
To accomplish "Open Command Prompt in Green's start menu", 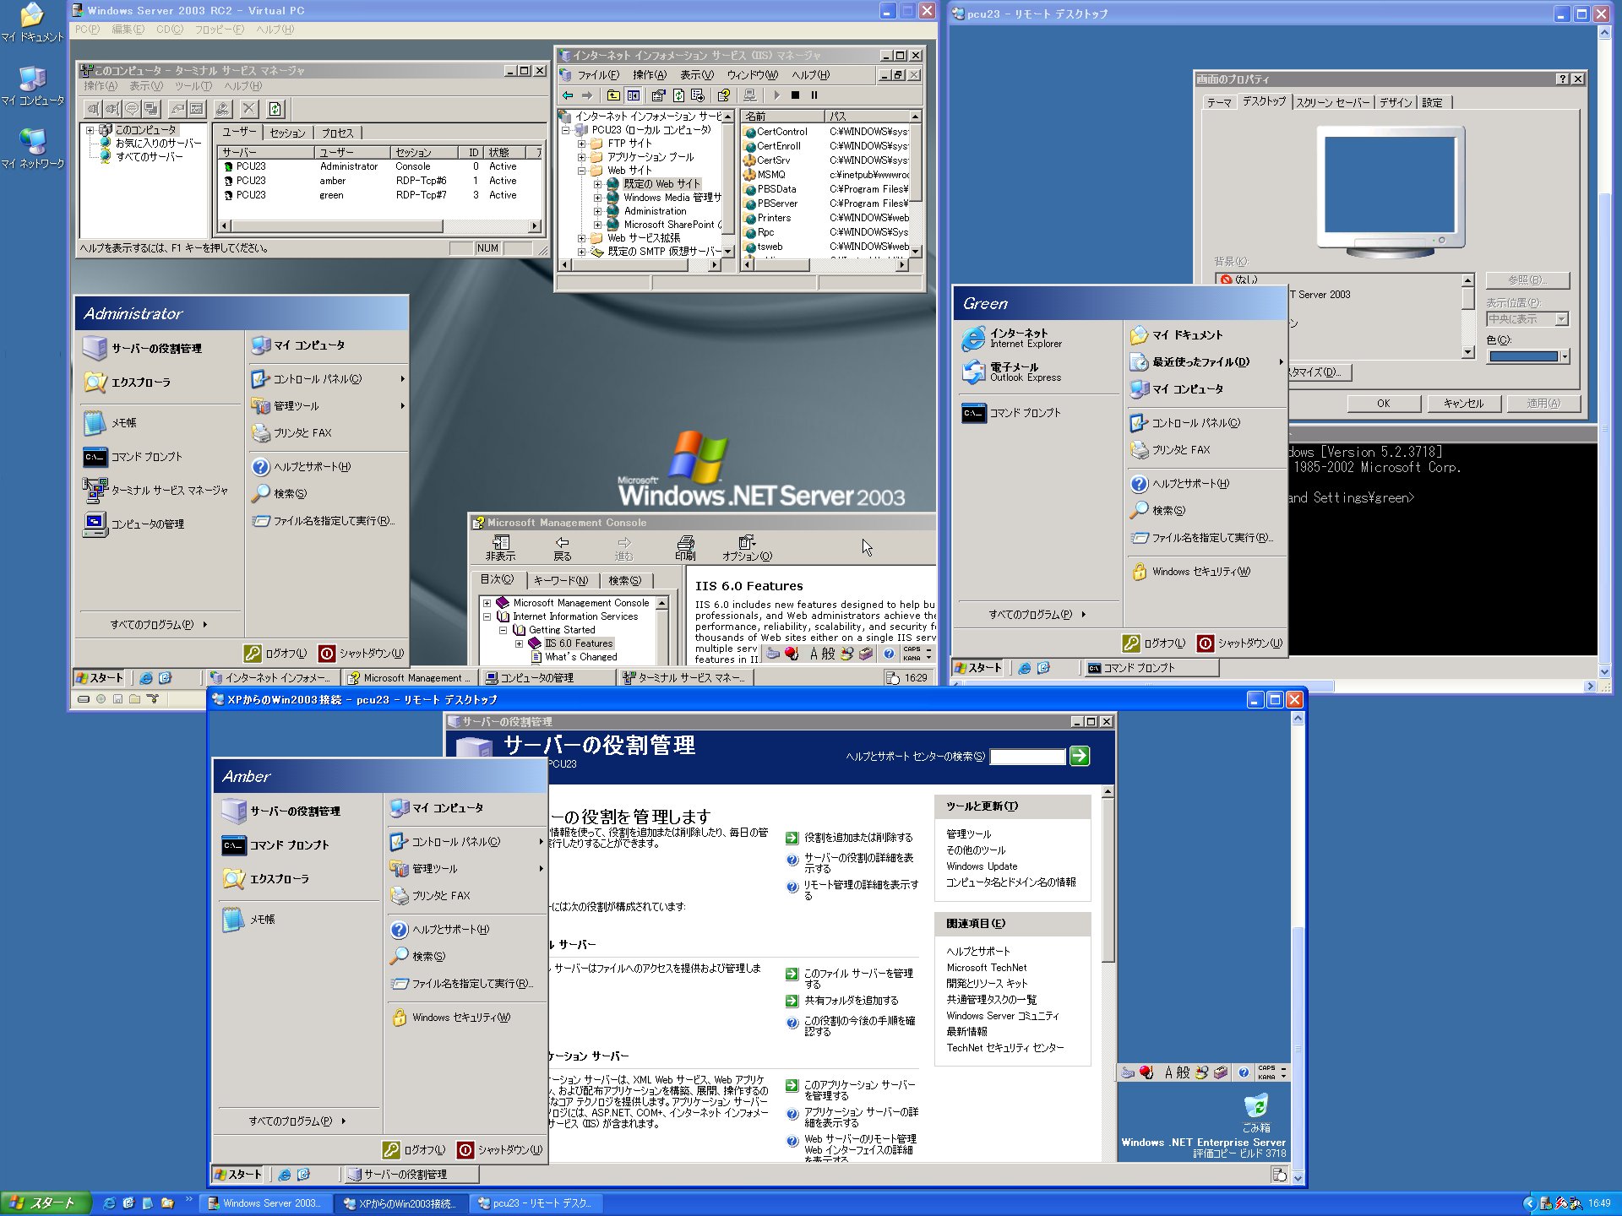I will coord(1011,413).
